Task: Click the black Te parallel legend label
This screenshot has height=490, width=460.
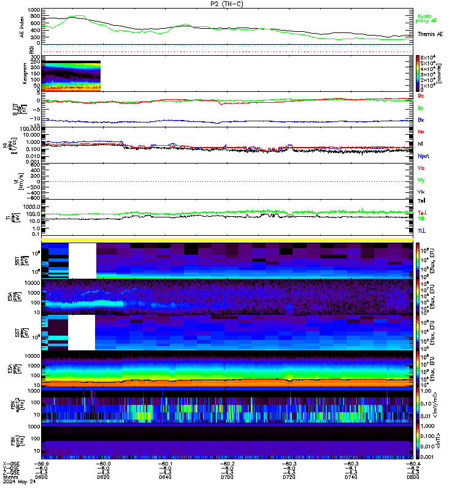Action: coord(421,201)
